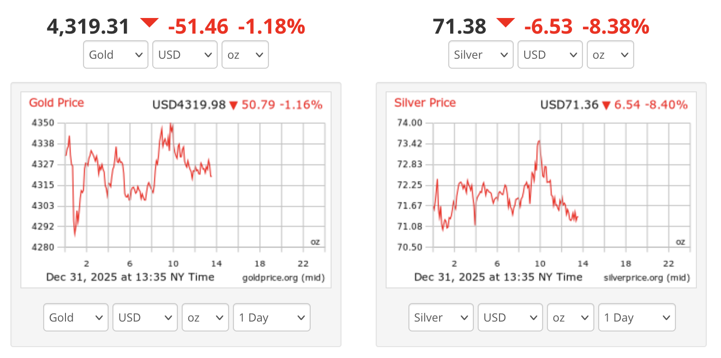Open the USD currency dropdown above the gold chart
The width and height of the screenshot is (721, 358).
click(x=185, y=54)
